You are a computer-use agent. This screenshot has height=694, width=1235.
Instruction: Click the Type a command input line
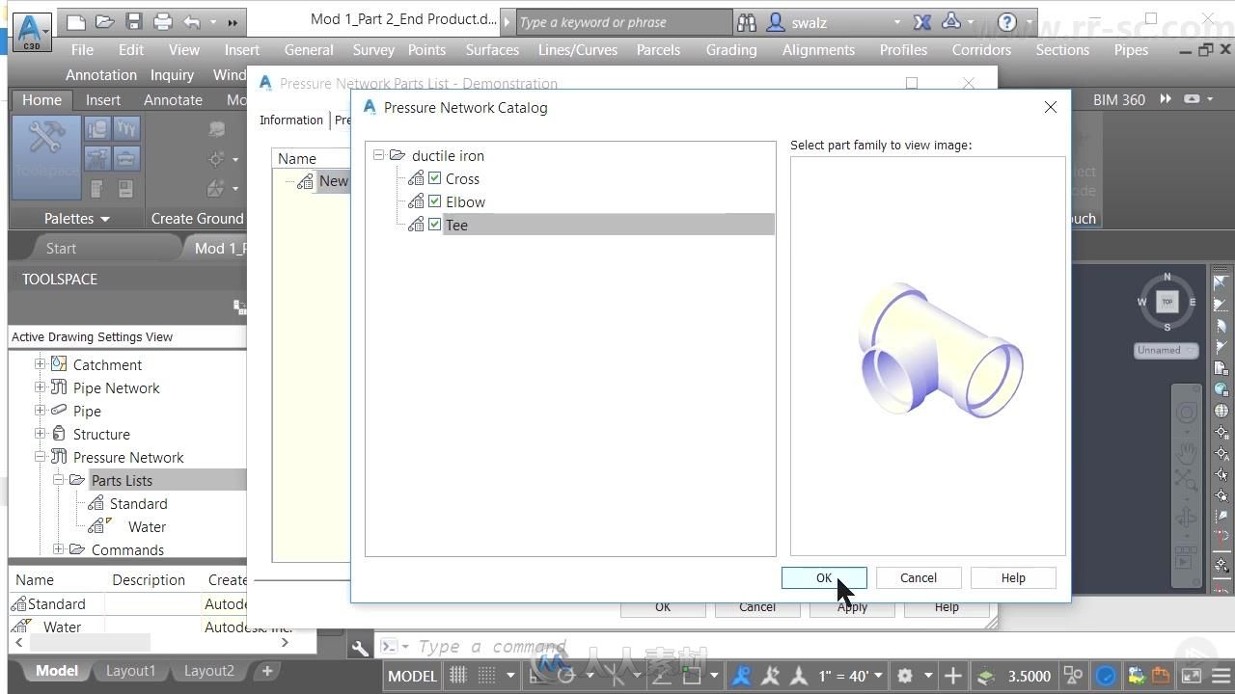point(492,647)
